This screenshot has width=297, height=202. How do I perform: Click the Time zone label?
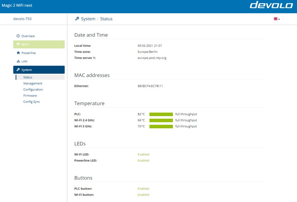coord(82,52)
